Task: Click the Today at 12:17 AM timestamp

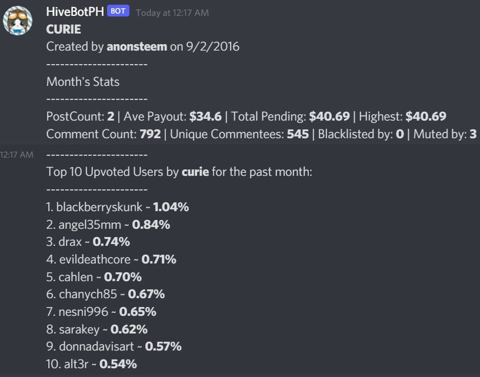Action: click(x=172, y=13)
